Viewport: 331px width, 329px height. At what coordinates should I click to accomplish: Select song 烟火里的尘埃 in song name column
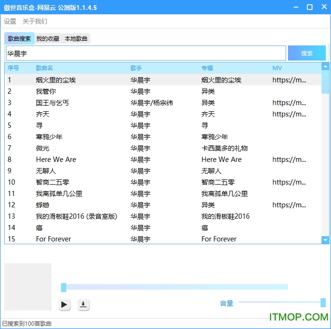click(56, 80)
